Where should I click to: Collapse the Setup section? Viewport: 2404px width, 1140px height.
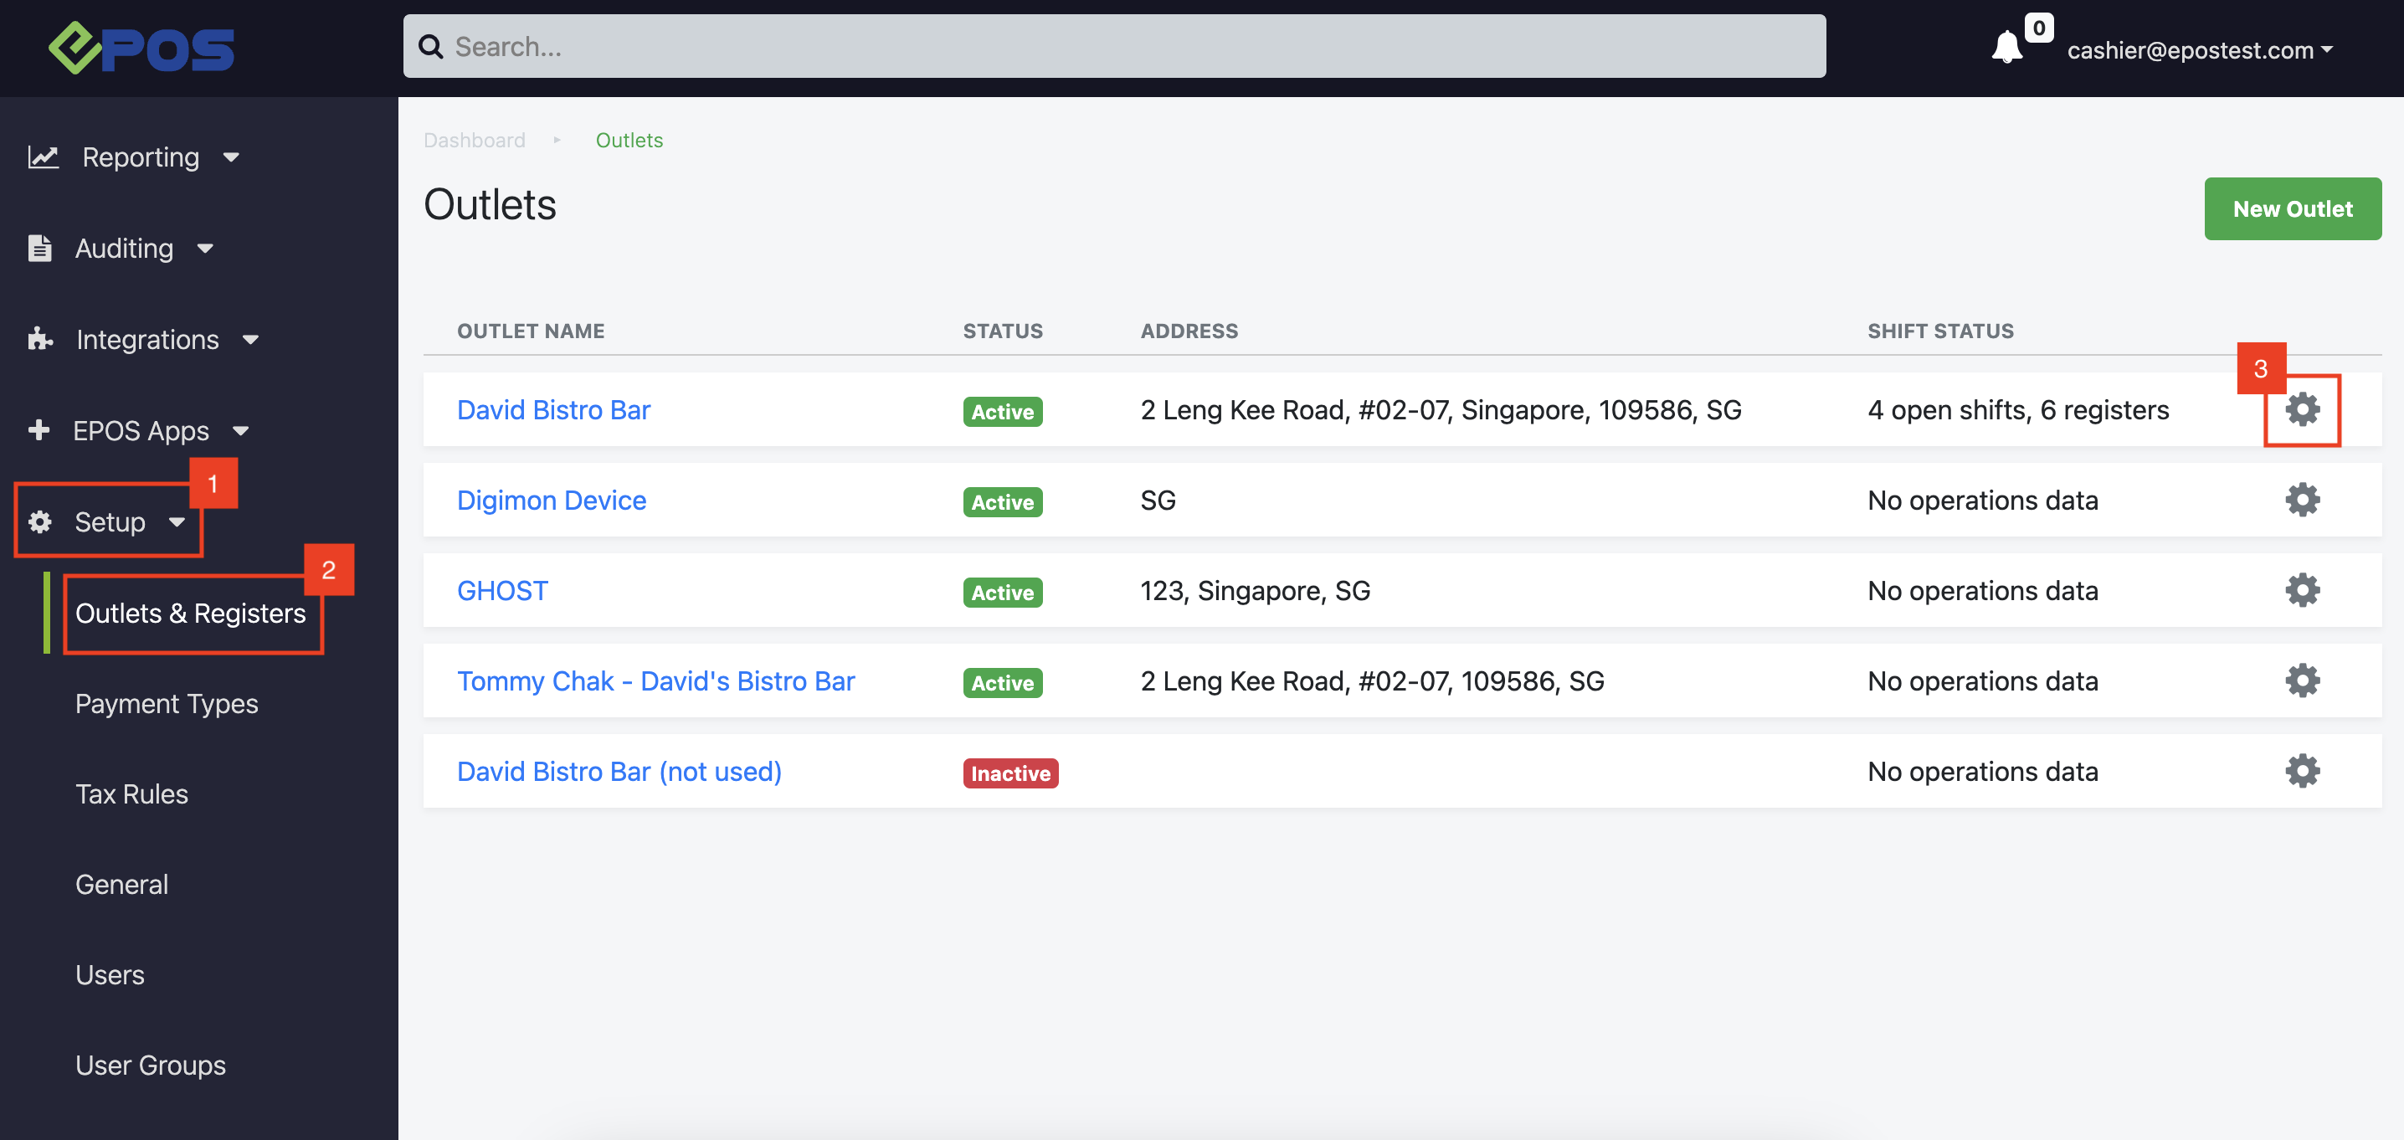tap(109, 521)
